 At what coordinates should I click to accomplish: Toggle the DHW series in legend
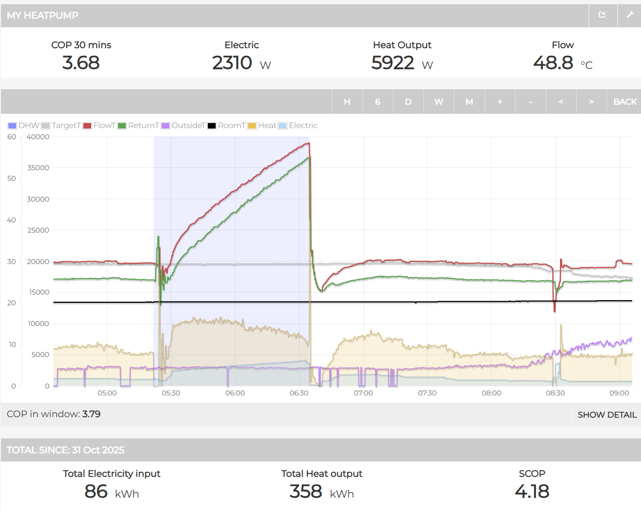point(24,126)
